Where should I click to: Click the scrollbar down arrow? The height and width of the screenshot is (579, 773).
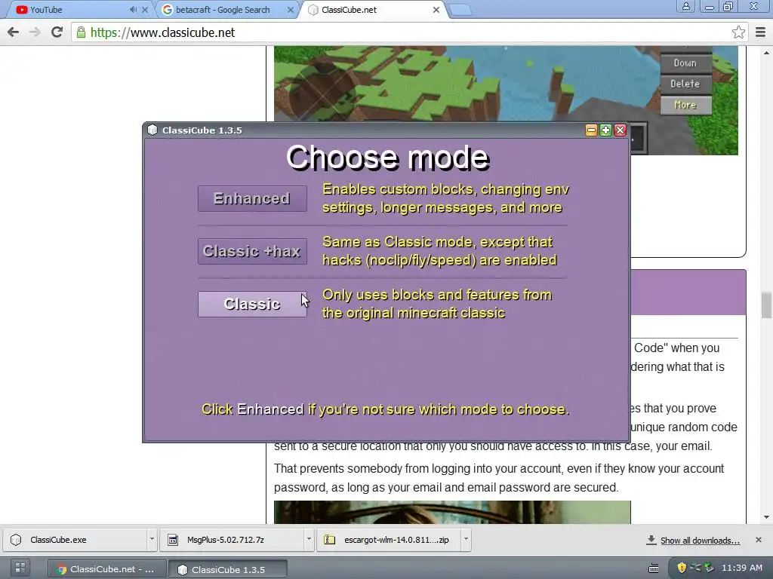click(x=766, y=517)
